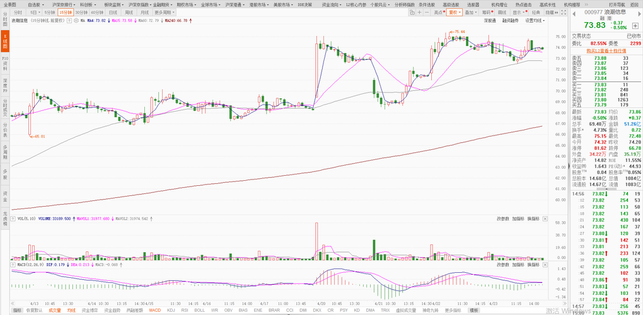Open VOL indicator help icon
Screen dimensions: 643x315
point(13,219)
